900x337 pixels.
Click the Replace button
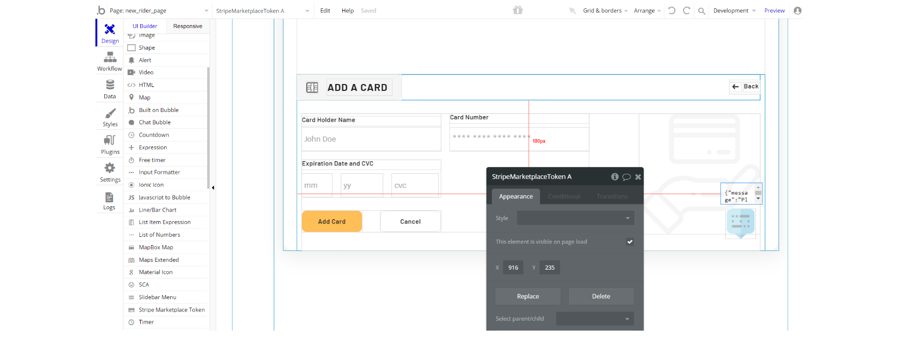(528, 296)
